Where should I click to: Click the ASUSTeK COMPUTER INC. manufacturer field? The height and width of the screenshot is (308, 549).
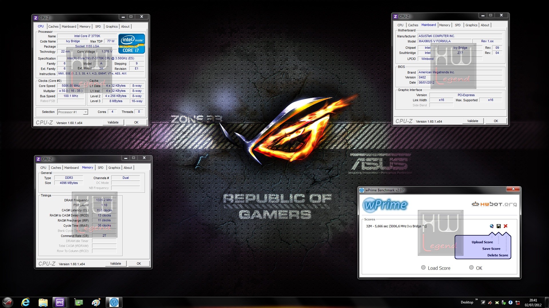[460, 36]
